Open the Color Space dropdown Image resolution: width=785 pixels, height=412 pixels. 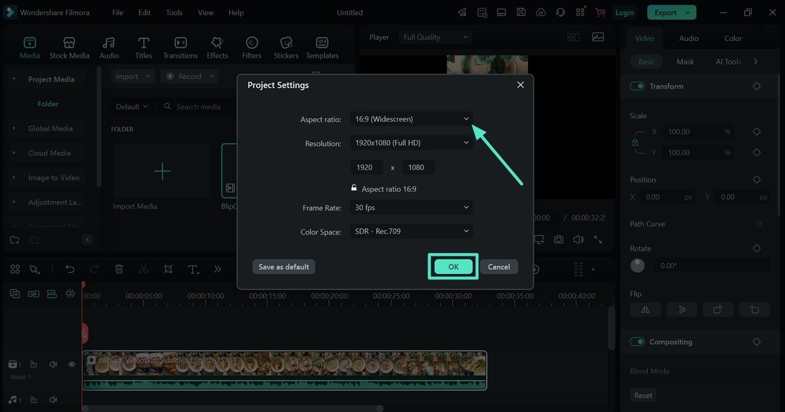[411, 231]
